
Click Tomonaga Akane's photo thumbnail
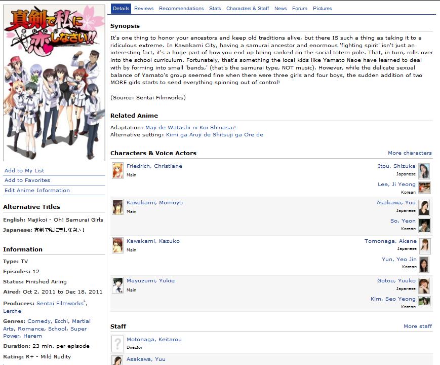click(x=425, y=246)
